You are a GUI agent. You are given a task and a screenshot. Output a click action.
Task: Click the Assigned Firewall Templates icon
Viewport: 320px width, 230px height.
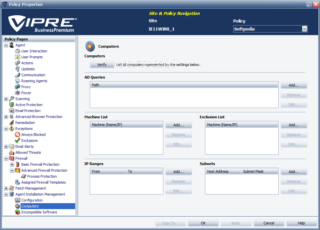tap(18, 182)
